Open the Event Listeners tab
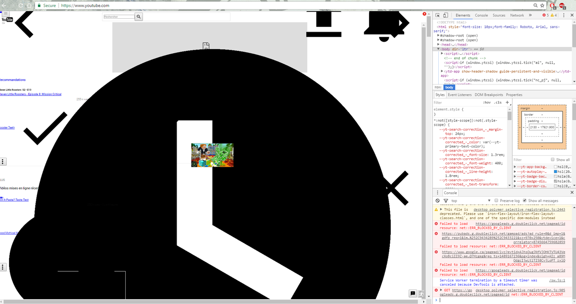The image size is (576, 304). click(460, 95)
